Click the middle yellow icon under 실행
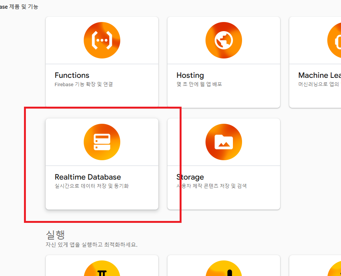Screen dimensions: 341x276 pos(223,268)
